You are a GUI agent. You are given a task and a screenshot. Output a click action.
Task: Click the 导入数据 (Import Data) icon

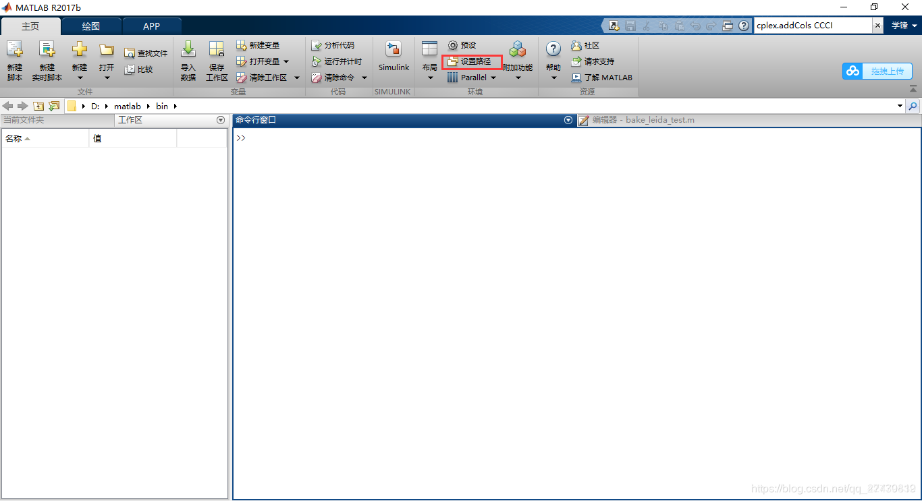point(188,50)
